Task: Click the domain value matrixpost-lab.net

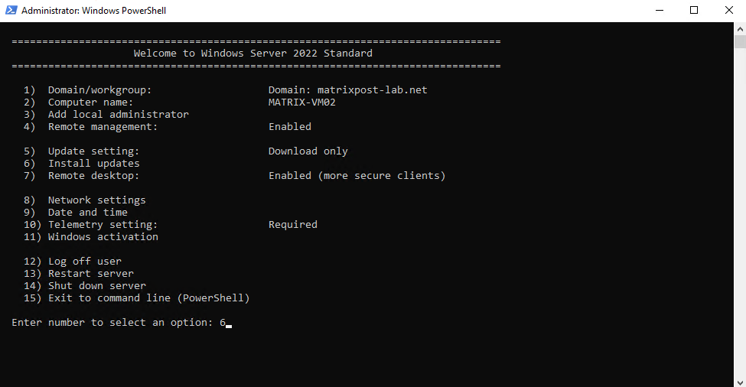Action: (x=372, y=89)
